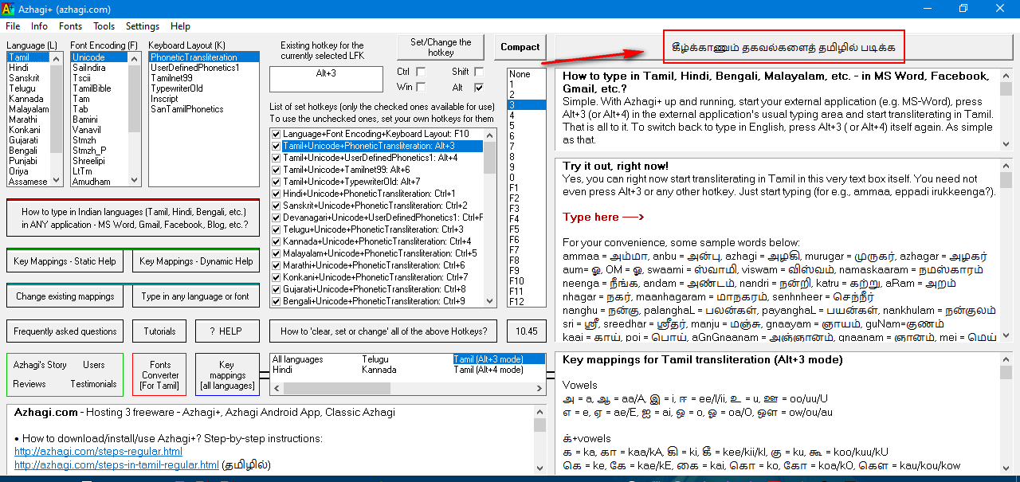Click Azhagi's Story link
1020x482 pixels.
coord(40,365)
